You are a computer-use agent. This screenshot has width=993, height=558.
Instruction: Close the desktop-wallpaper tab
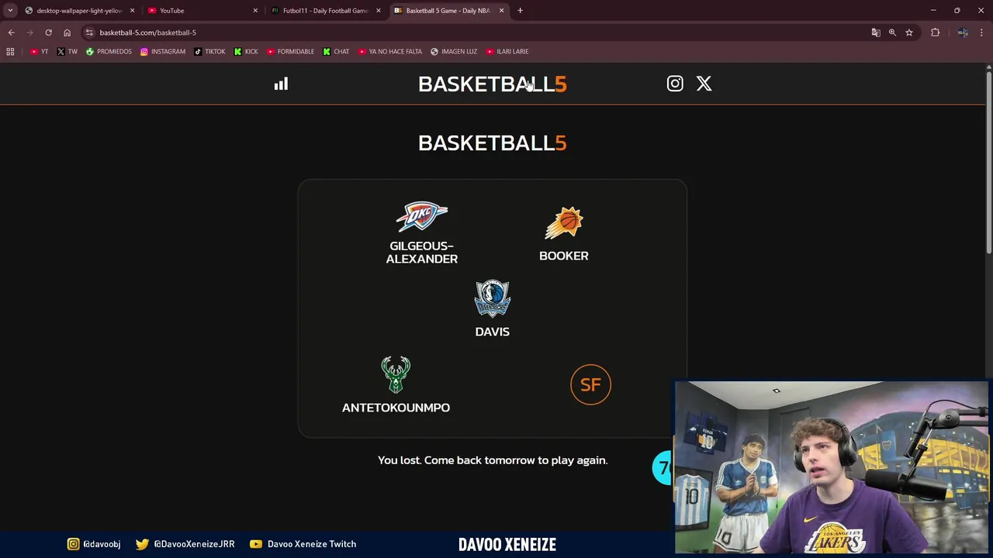click(x=132, y=11)
